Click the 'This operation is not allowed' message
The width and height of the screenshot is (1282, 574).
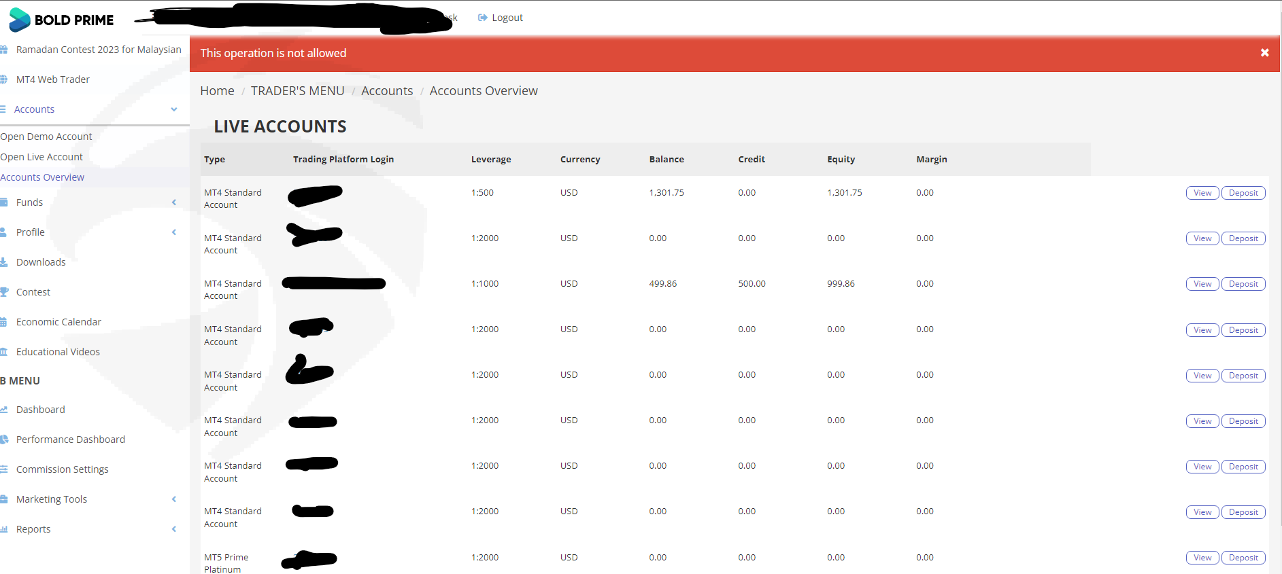click(273, 53)
